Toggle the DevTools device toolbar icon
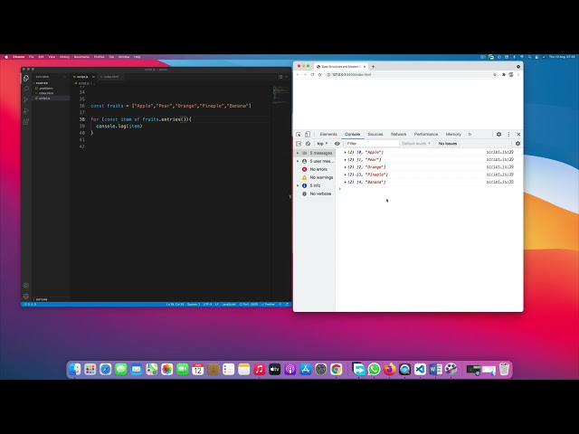The width and height of the screenshot is (579, 434). 308,135
